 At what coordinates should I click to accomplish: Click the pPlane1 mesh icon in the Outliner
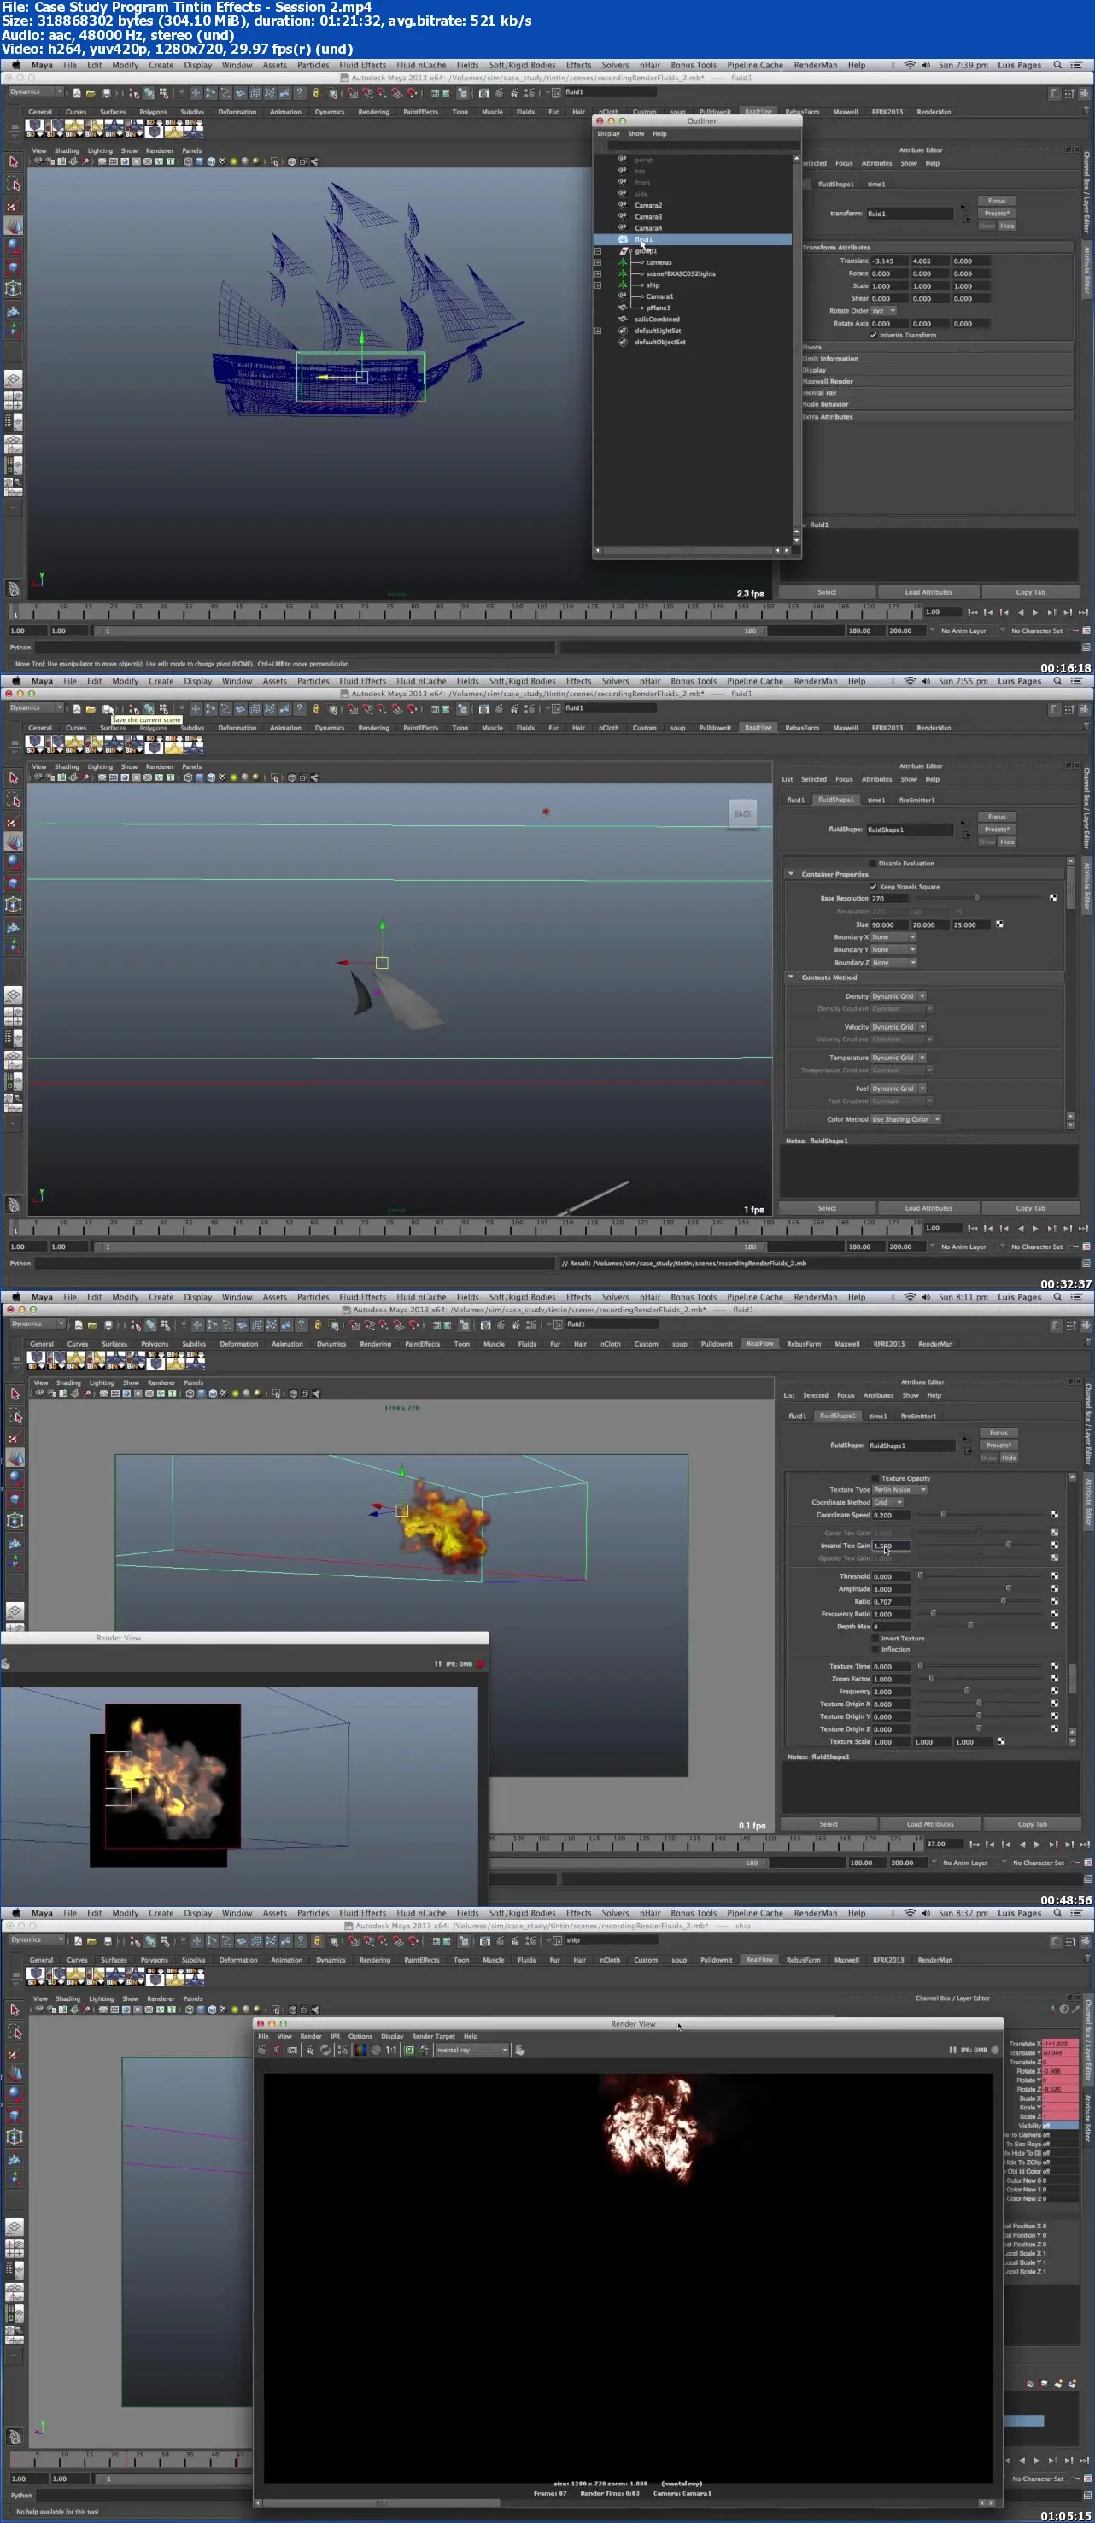(x=623, y=308)
